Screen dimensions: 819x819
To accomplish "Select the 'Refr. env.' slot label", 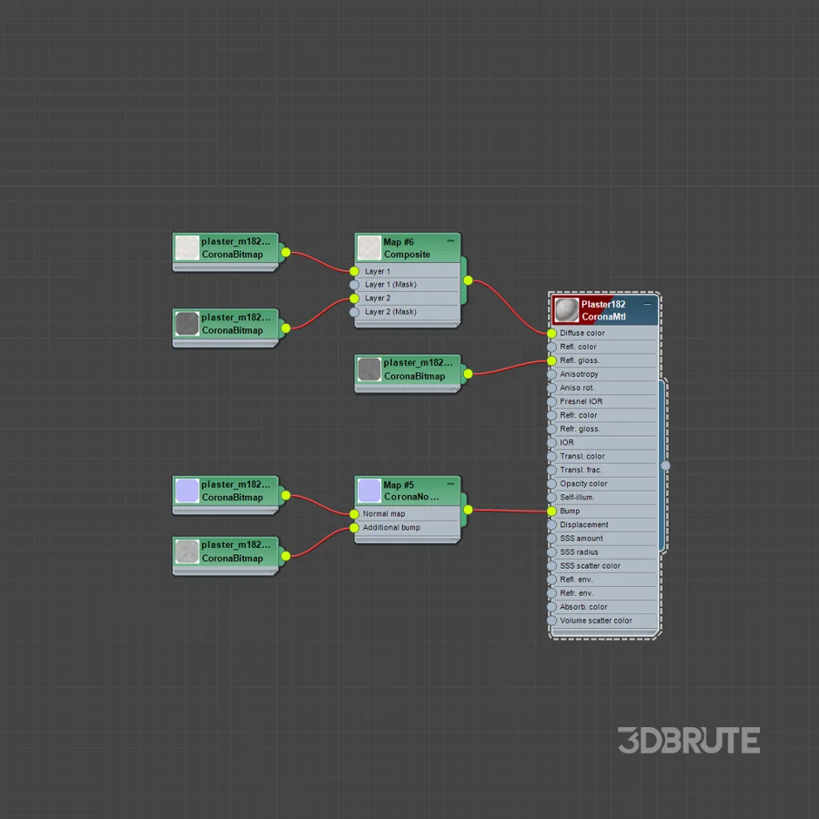I will (x=577, y=593).
